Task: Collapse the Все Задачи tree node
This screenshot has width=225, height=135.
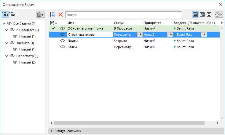Action: 4,23
